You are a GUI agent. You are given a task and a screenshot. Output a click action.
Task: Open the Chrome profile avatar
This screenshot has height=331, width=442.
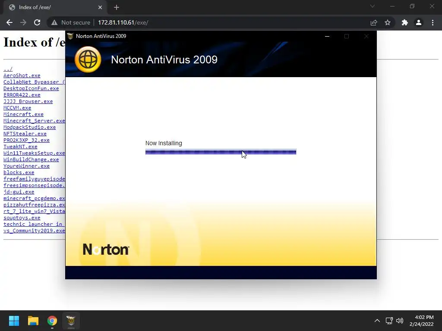[x=419, y=22]
